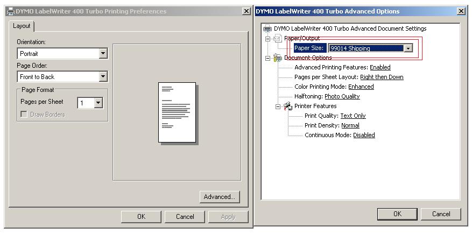Click the Printer Features icon
Screen dimensions: 472x235
click(288, 106)
